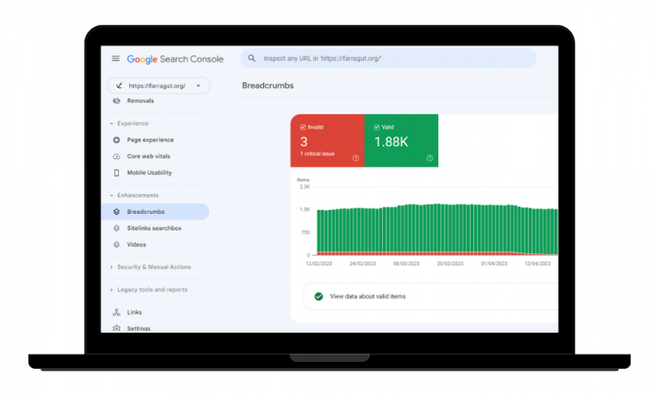Screen dimensions: 659x396
Task: Click View data about valid items
Action: (x=368, y=296)
